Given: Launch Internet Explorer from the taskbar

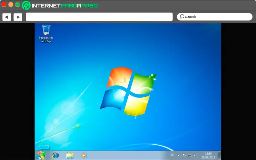Looking at the screenshot, I should (55, 155).
